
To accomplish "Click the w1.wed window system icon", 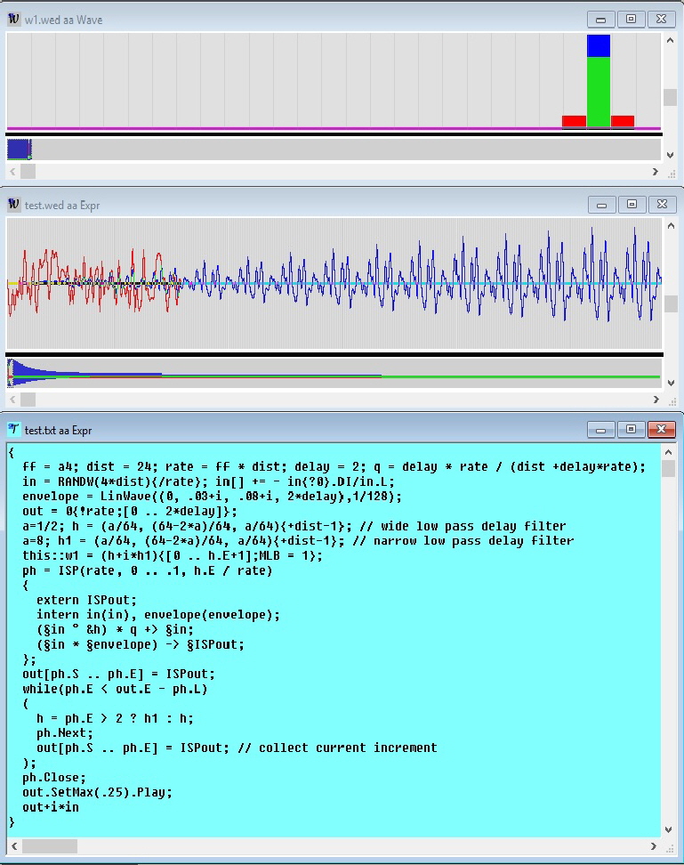I will pos(14,19).
